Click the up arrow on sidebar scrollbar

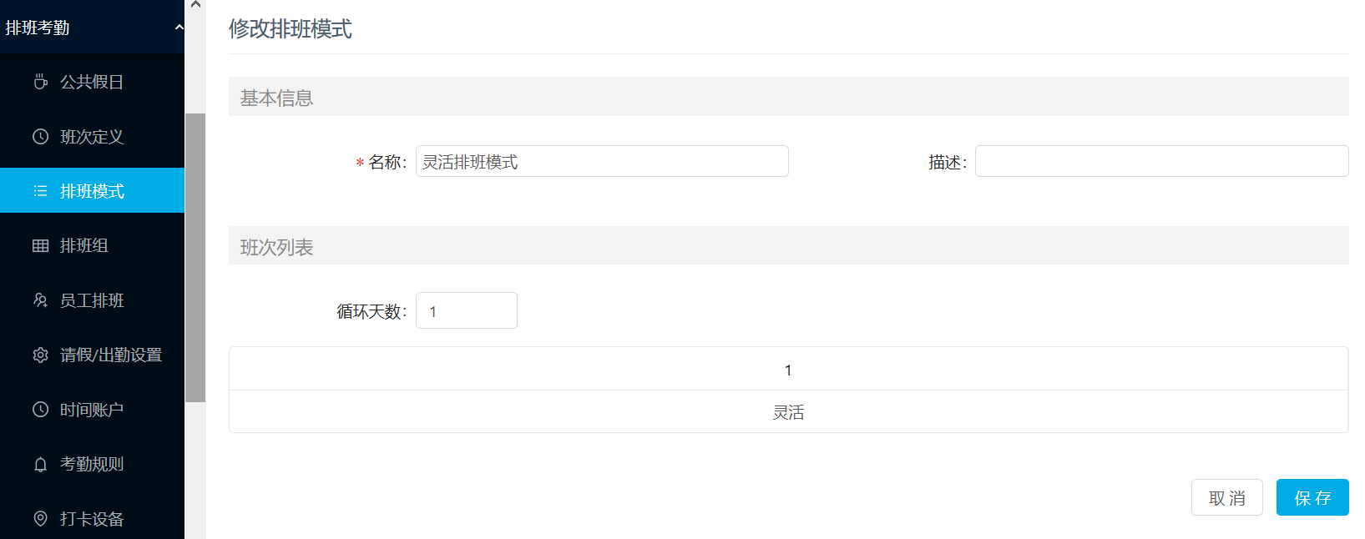pos(195,5)
